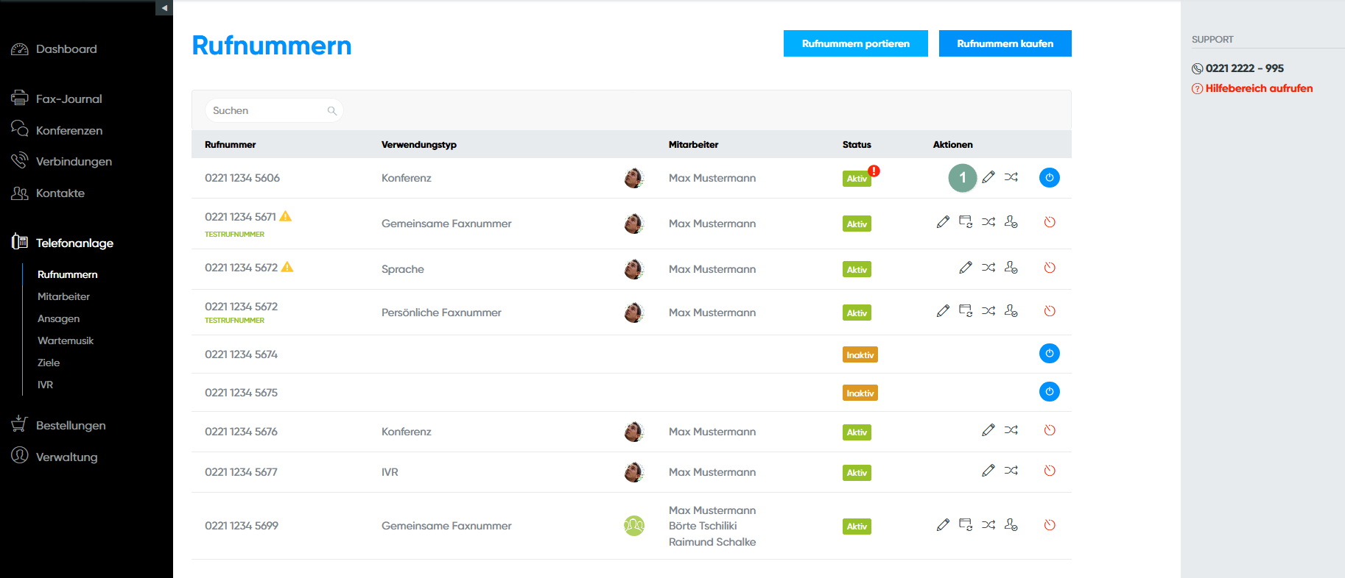The height and width of the screenshot is (578, 1345).
Task: Open Mitarbeiter under Telefonanlage
Action: tap(63, 296)
